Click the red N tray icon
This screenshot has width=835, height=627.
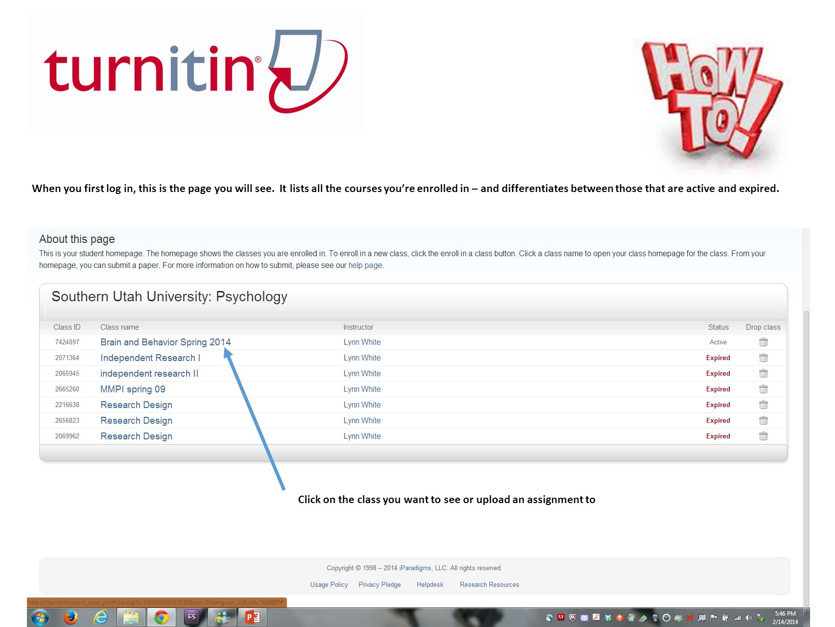(690, 618)
